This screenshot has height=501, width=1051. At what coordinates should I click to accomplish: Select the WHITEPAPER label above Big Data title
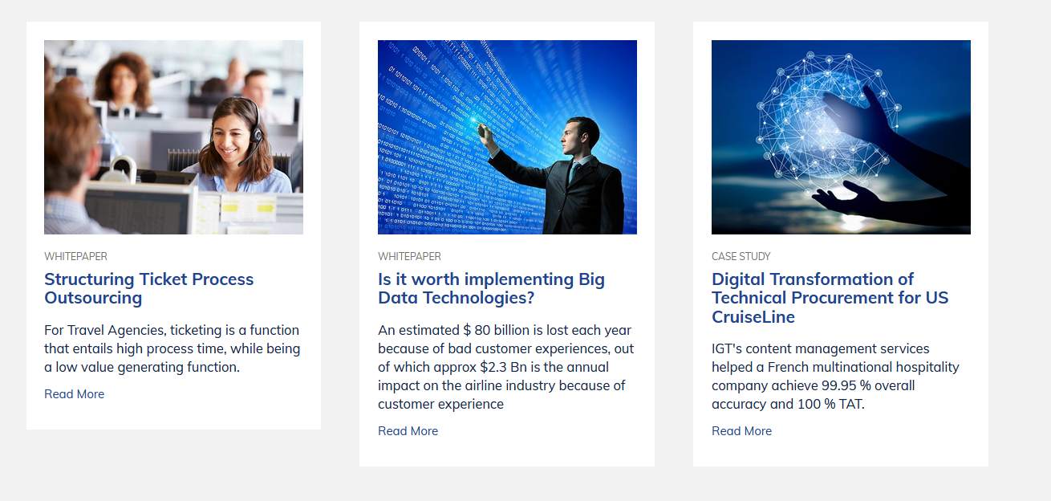tap(409, 256)
